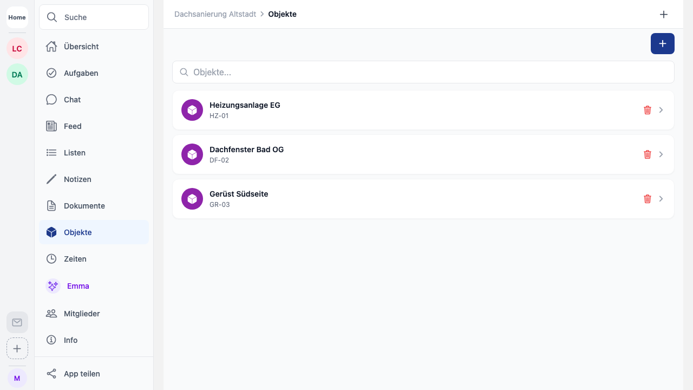Screen dimensions: 693x390
Task: Click the dashed add workspace button
Action: [17, 348]
